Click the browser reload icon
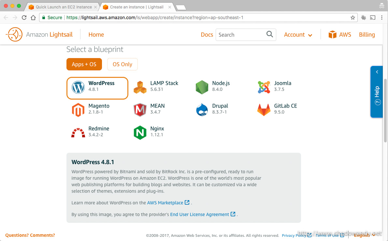Image resolution: width=388 pixels, height=241 pixels. click(24, 18)
